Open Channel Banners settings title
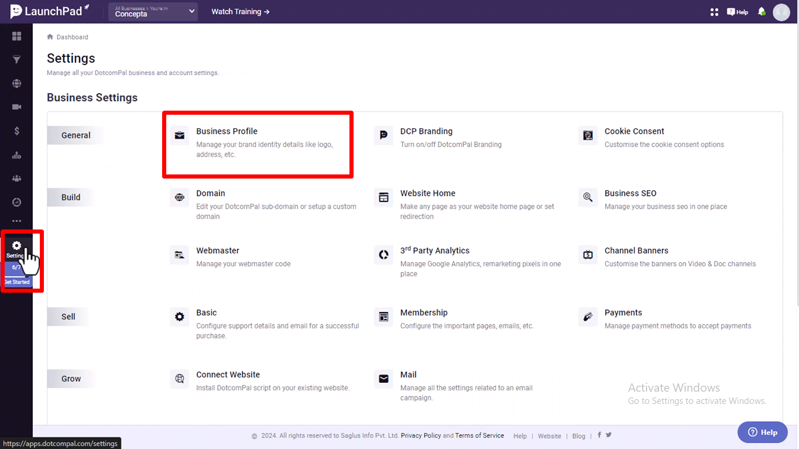The height and width of the screenshot is (449, 799). [x=636, y=251]
